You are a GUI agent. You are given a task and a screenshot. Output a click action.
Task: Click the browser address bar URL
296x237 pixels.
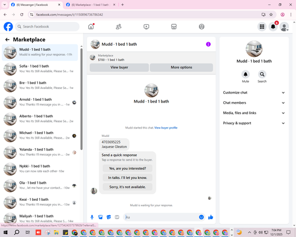coord(69,15)
